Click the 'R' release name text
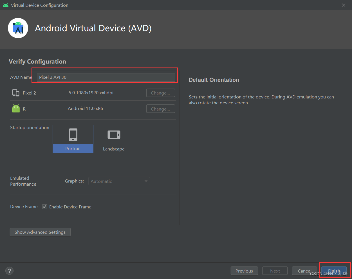 coord(24,109)
